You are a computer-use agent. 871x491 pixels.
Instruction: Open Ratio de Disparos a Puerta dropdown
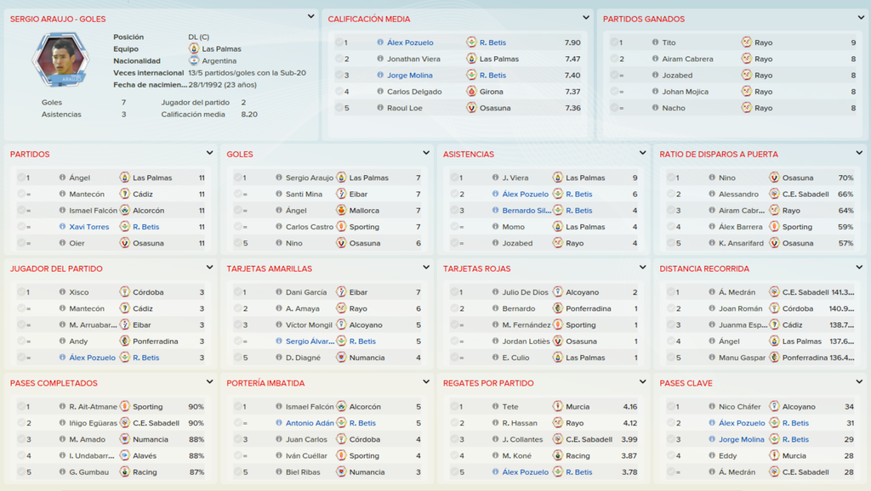click(859, 153)
